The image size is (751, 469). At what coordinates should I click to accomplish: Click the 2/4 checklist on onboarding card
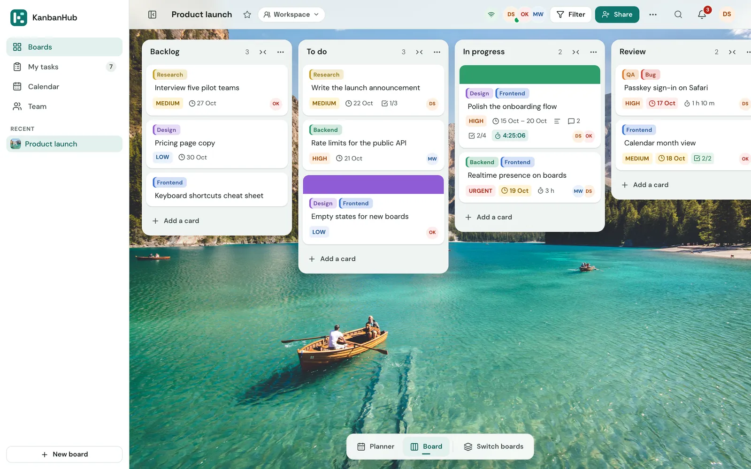coord(477,136)
